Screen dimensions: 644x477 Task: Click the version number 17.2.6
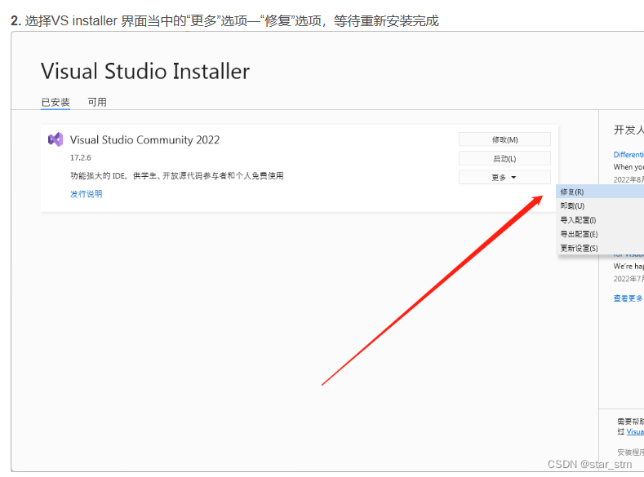coord(81,158)
